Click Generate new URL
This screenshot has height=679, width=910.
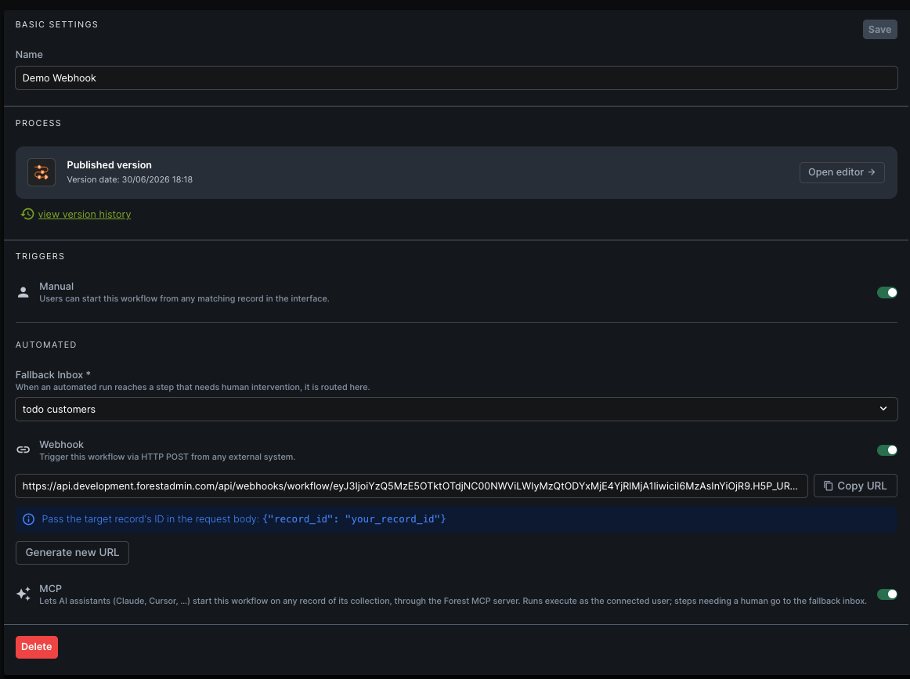72,552
